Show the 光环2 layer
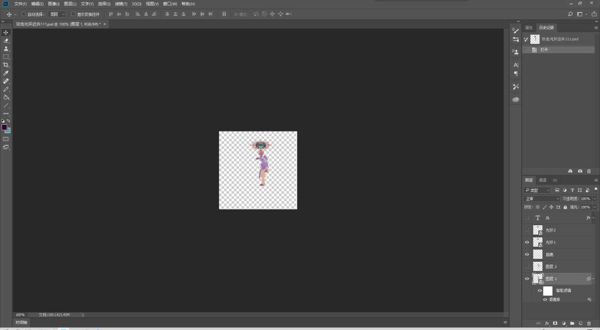 527,230
